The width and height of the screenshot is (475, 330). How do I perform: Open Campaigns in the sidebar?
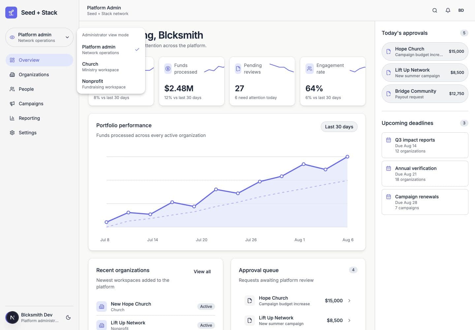tap(39, 104)
